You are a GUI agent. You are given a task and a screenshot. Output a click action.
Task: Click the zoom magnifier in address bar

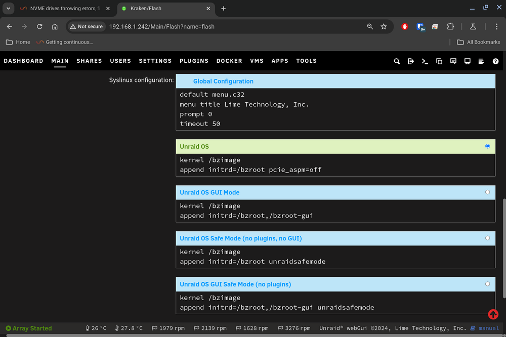tap(370, 26)
